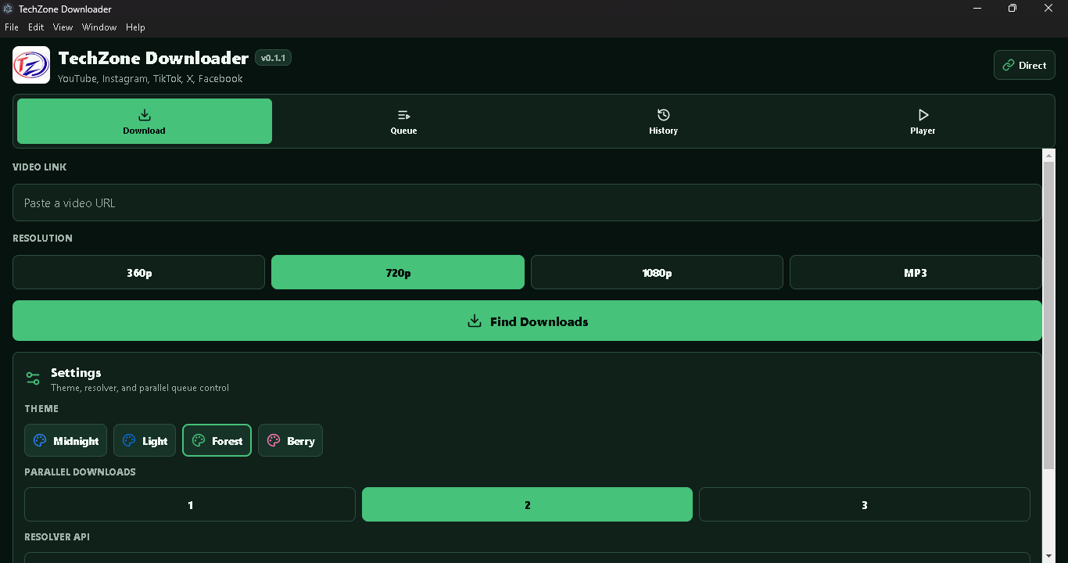
Task: Click the scrollbar up arrow
Action: click(1049, 155)
